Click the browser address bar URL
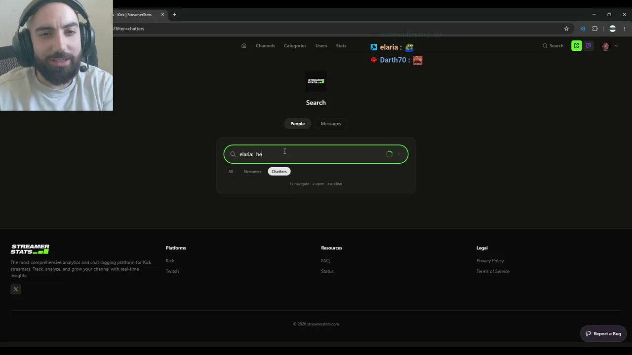Image resolution: width=632 pixels, height=355 pixels. pyautogui.click(x=129, y=29)
